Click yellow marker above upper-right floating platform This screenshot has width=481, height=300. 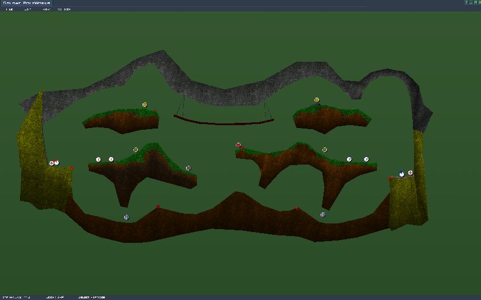316,99
